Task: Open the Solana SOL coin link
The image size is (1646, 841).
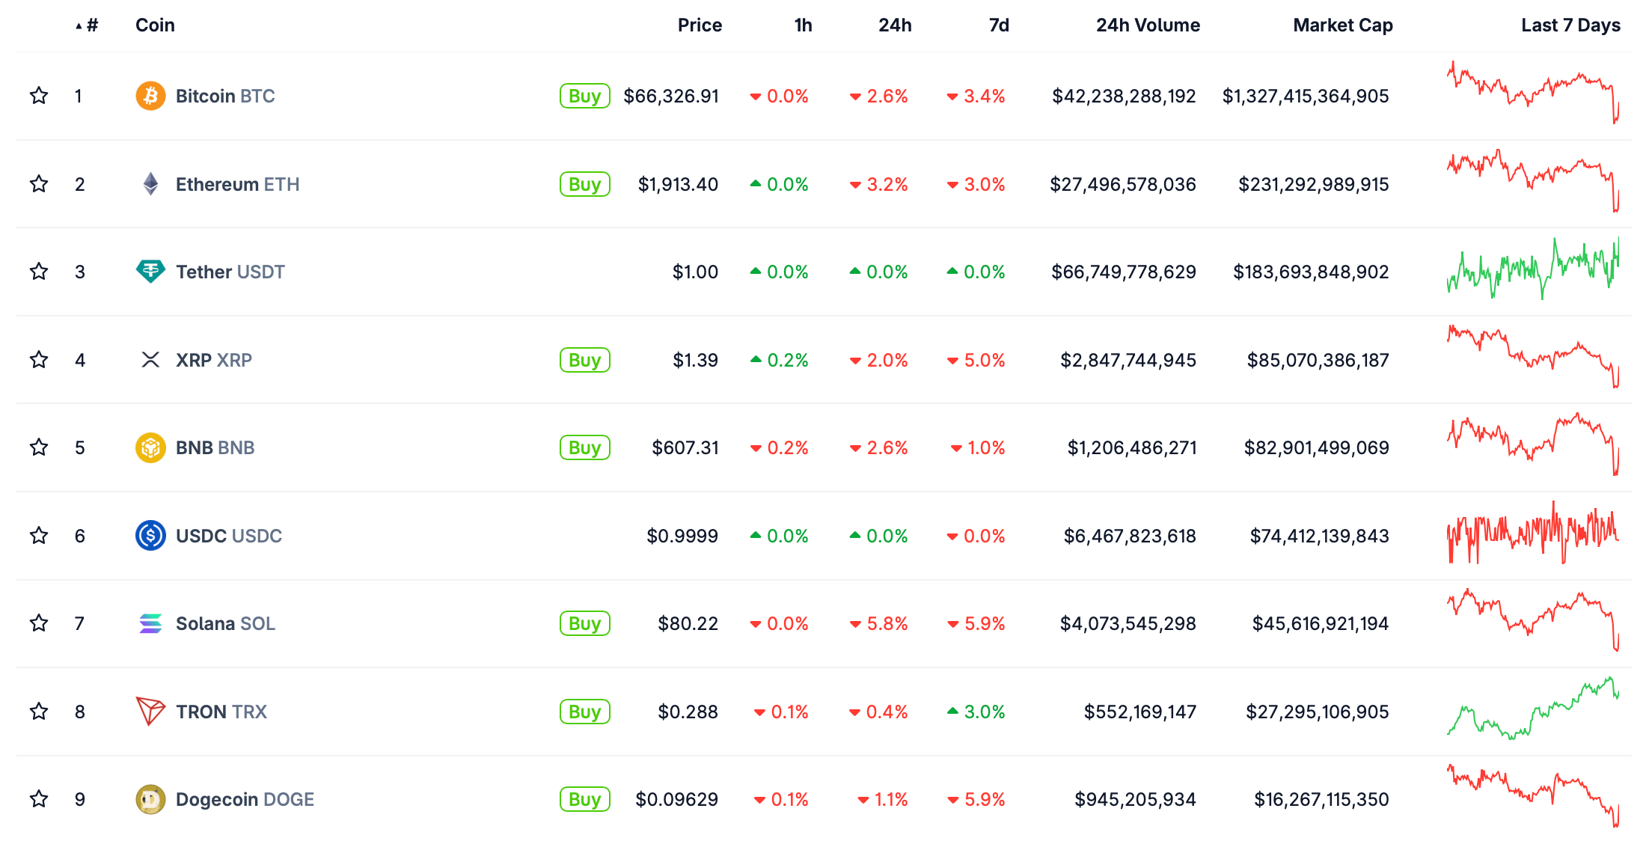Action: tap(225, 623)
